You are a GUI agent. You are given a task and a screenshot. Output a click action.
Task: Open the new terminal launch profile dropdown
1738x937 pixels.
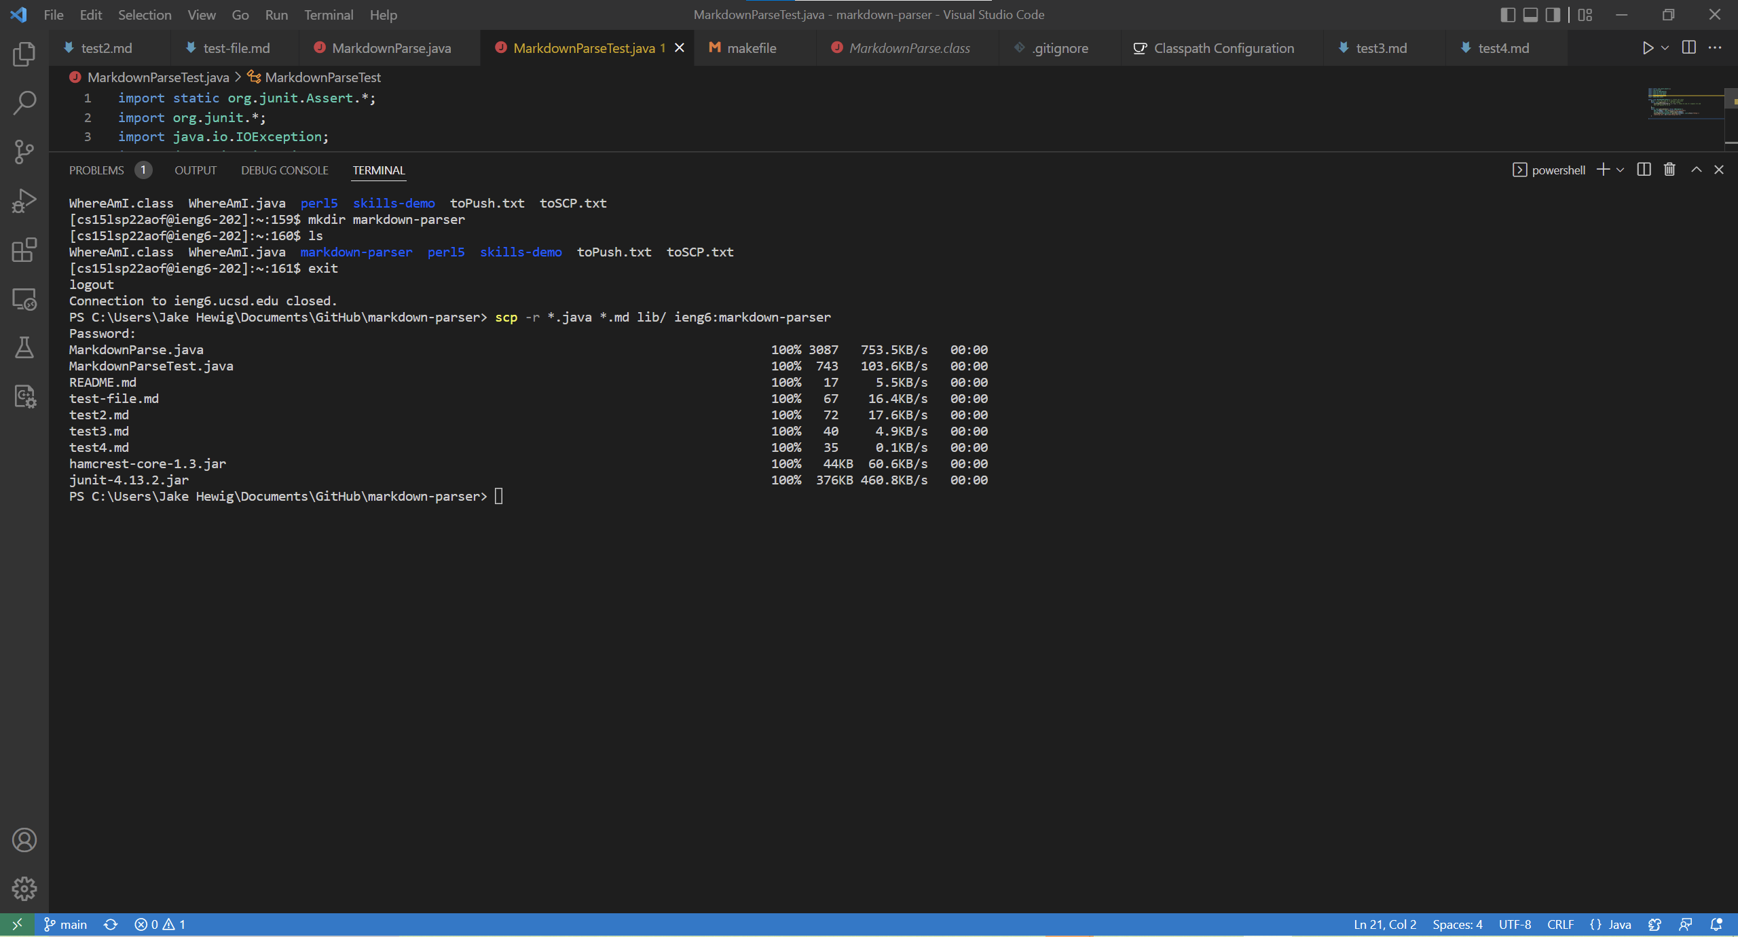pyautogui.click(x=1621, y=170)
